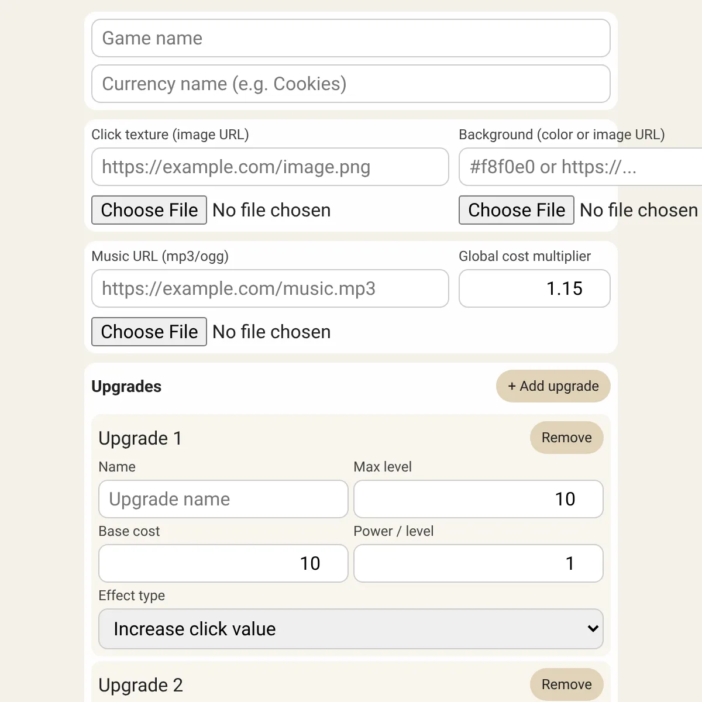The image size is (702, 702).
Task: Remove Upgrade 2
Action: click(567, 684)
